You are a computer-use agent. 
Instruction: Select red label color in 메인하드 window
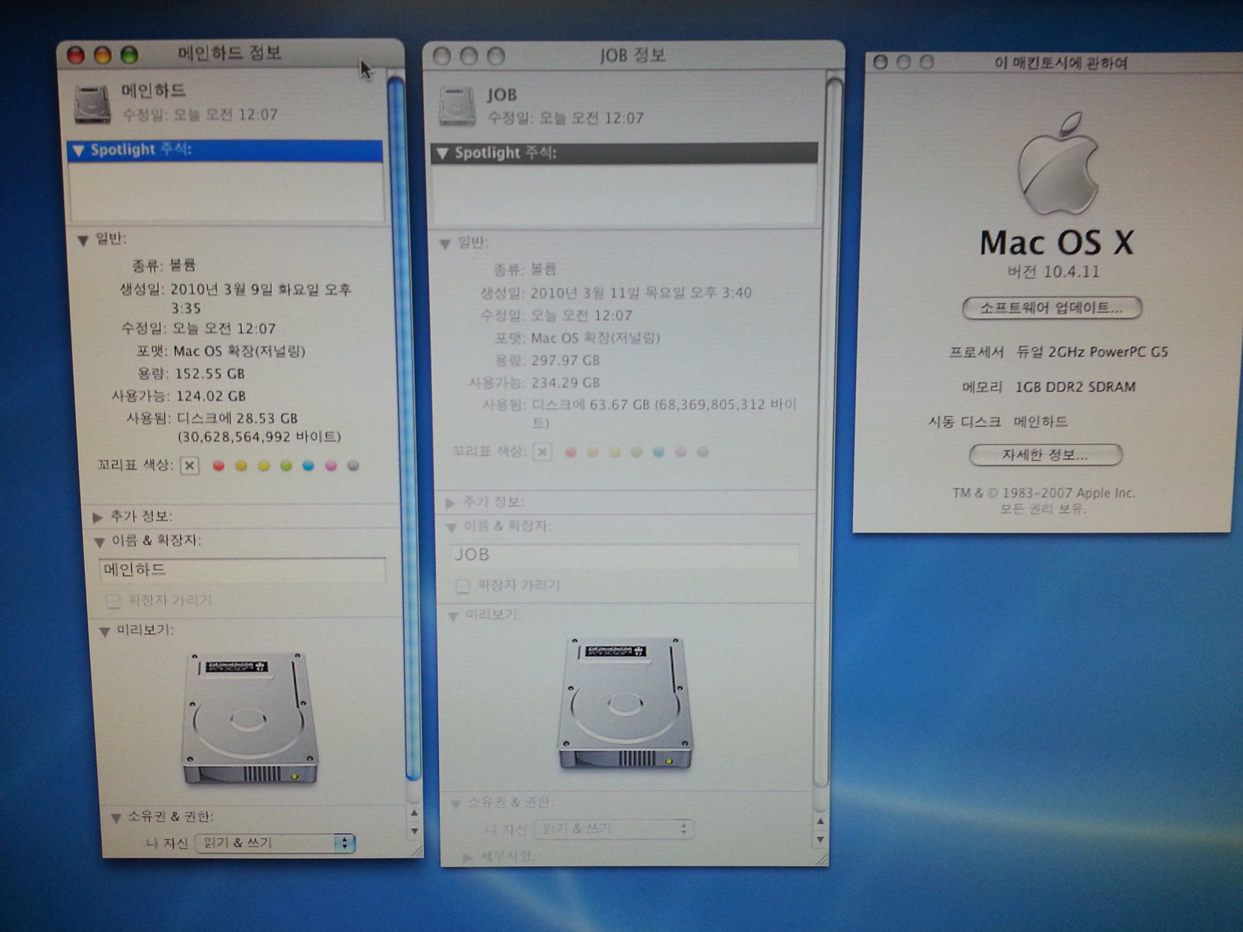coord(219,466)
